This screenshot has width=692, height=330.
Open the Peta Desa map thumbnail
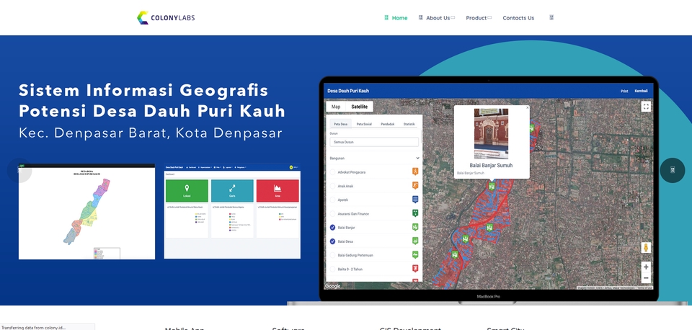[x=86, y=211]
